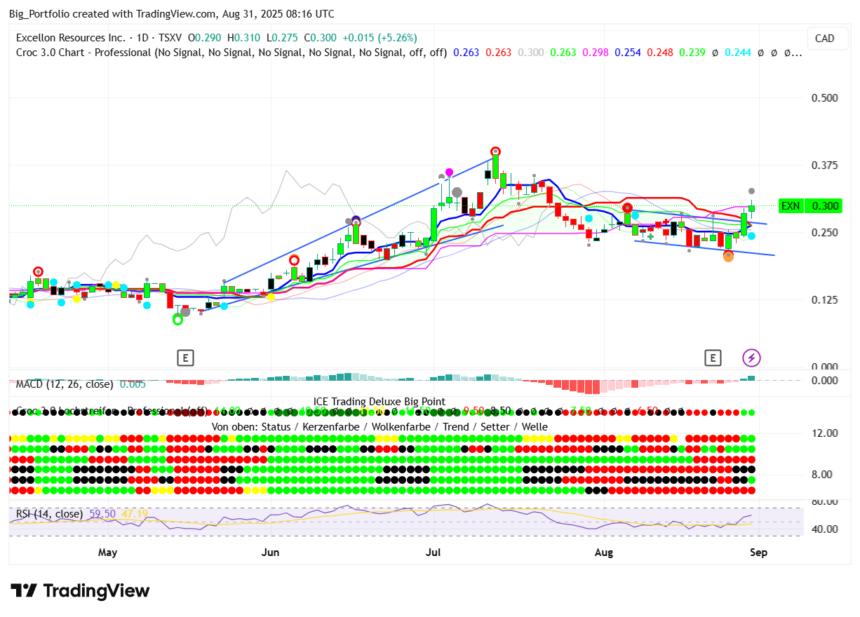Click the Jul label on time axis
The height and width of the screenshot is (617, 860).
click(433, 552)
